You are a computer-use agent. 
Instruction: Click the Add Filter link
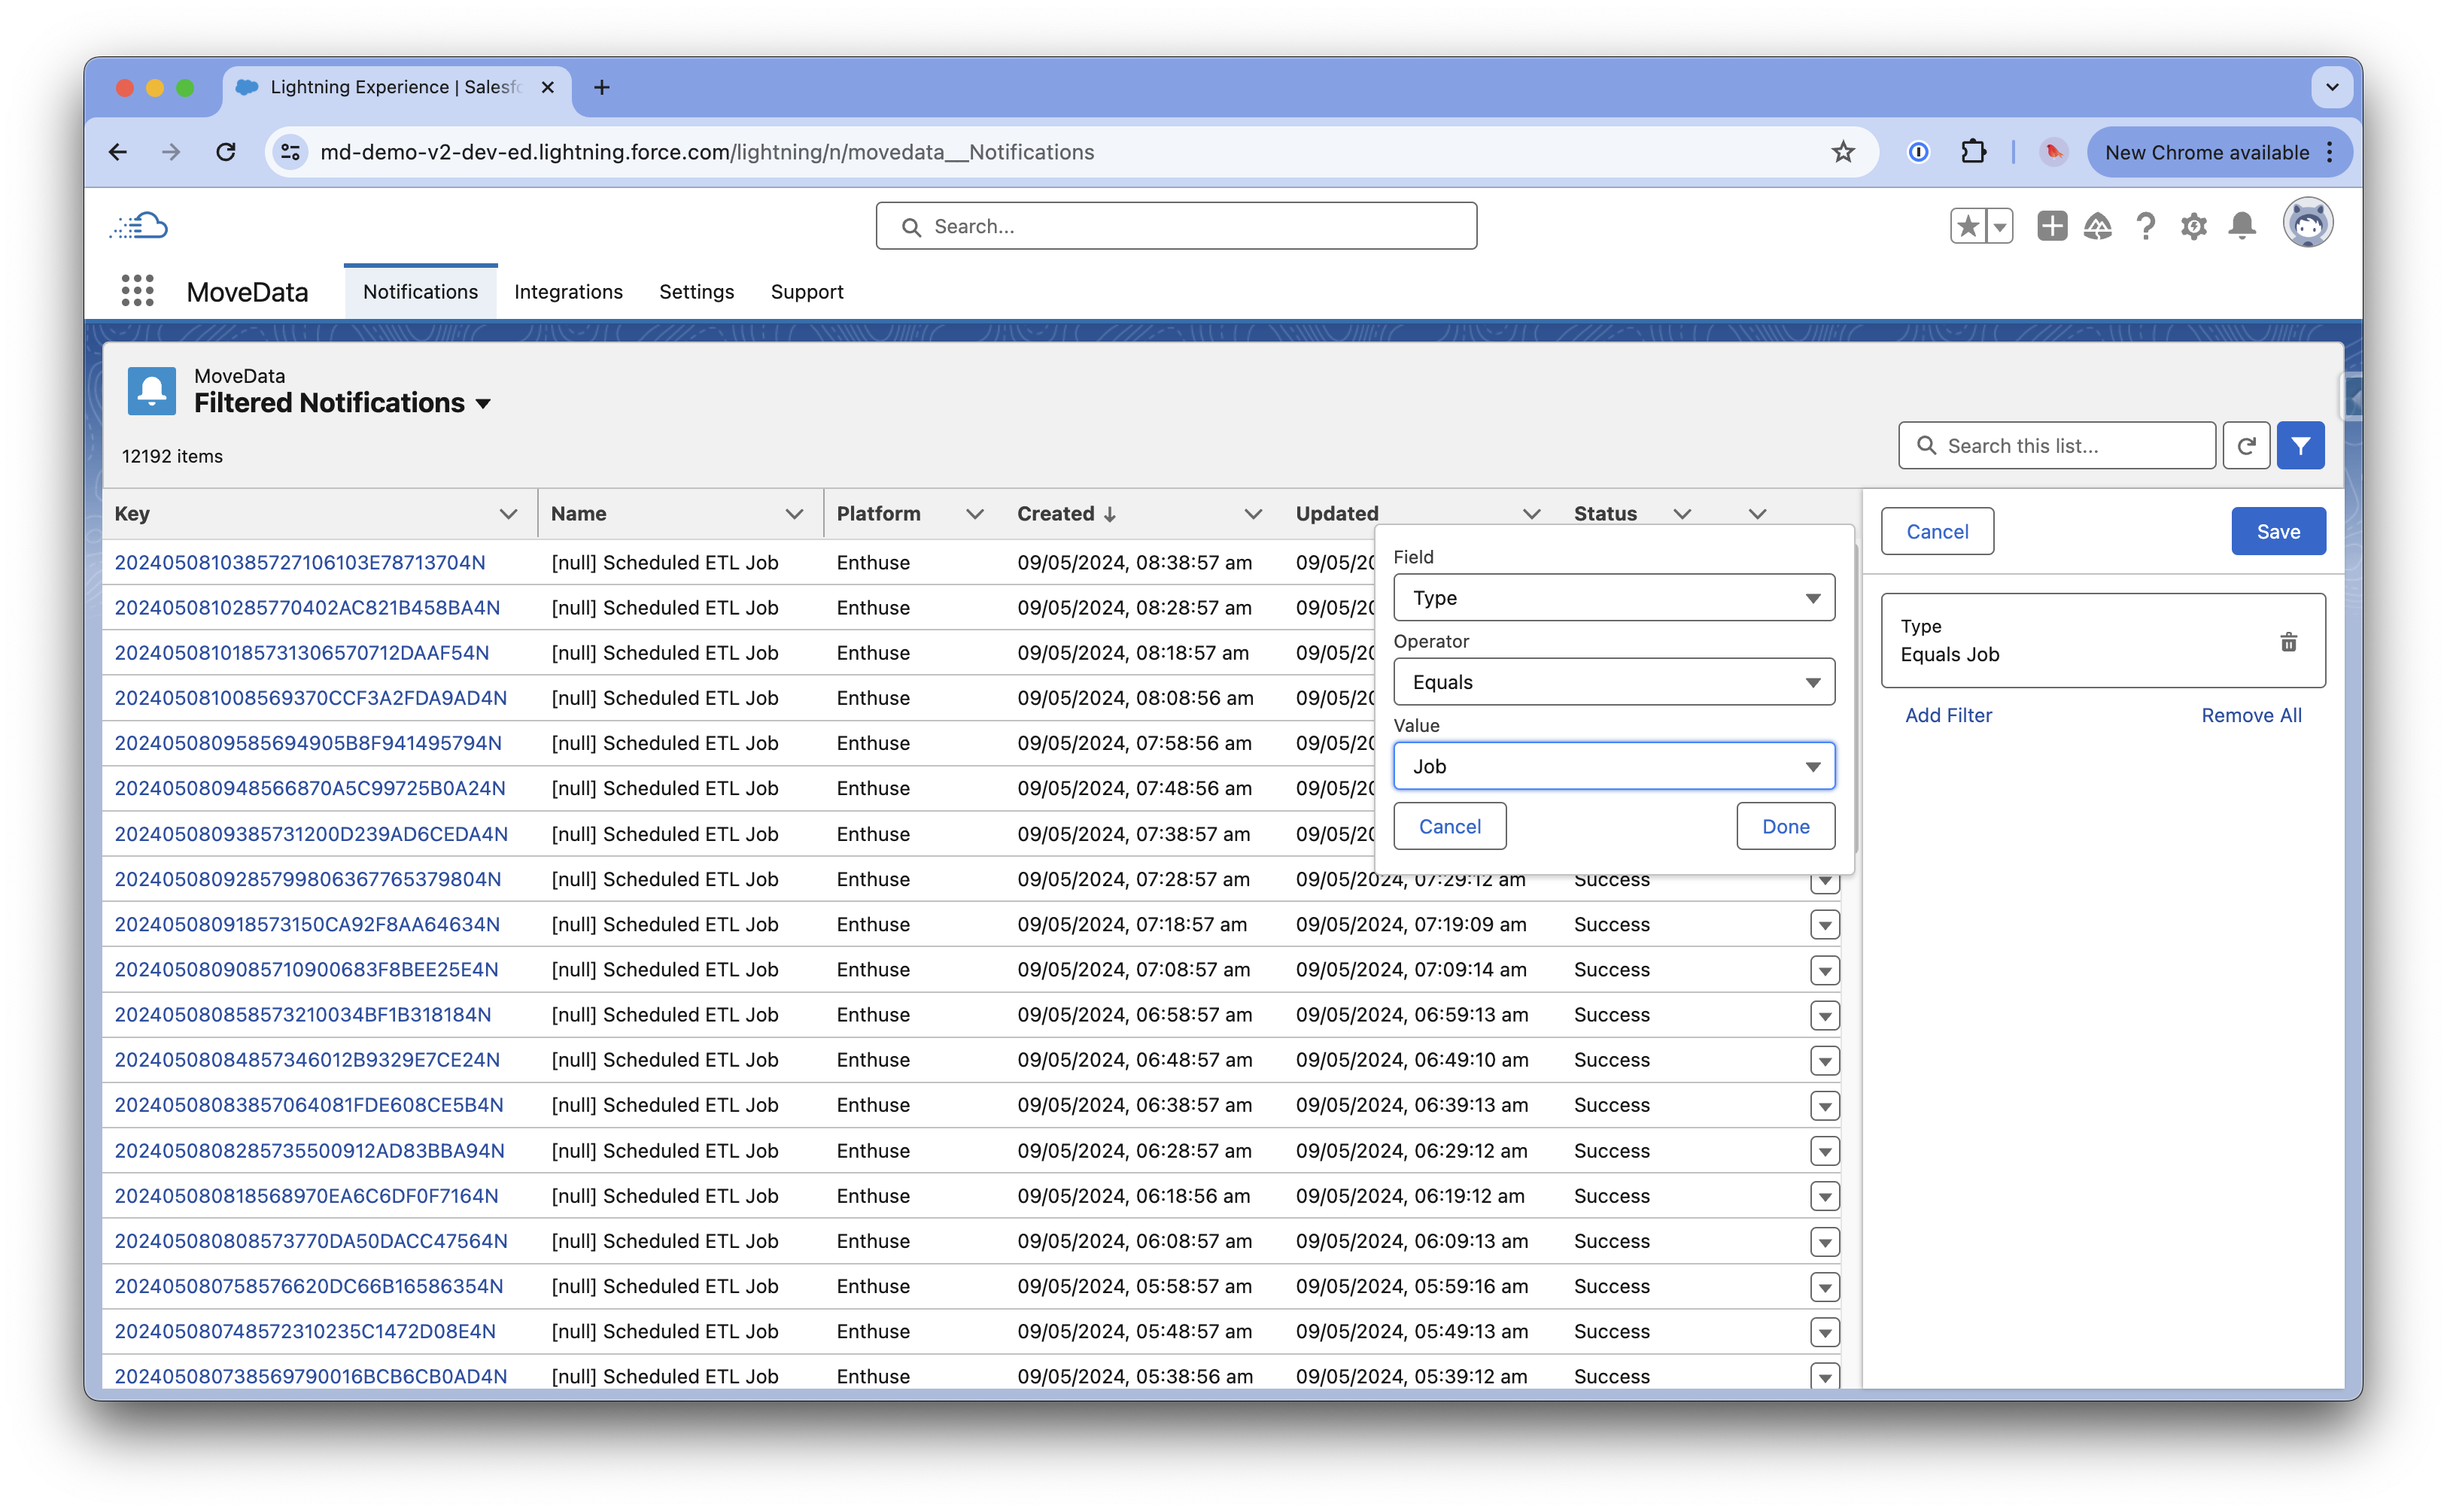click(x=1947, y=715)
